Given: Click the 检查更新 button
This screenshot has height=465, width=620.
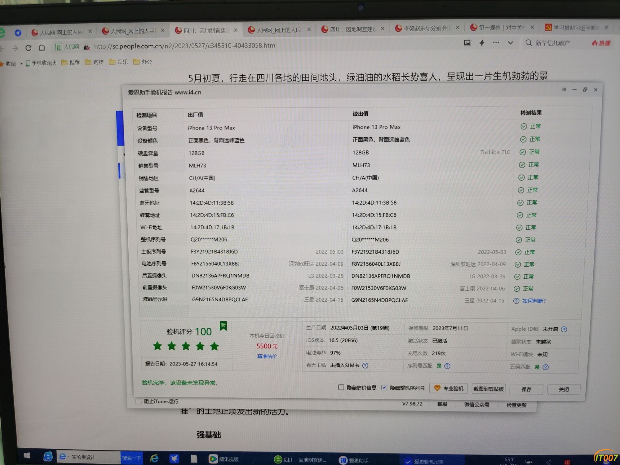Looking at the screenshot, I should (516, 405).
